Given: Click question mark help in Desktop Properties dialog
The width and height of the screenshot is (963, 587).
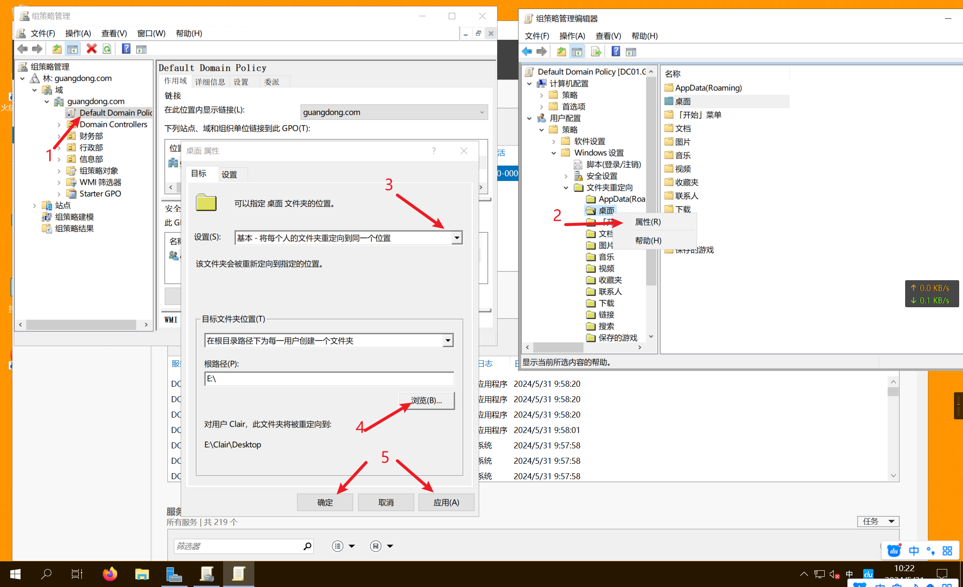Looking at the screenshot, I should pyautogui.click(x=434, y=151).
